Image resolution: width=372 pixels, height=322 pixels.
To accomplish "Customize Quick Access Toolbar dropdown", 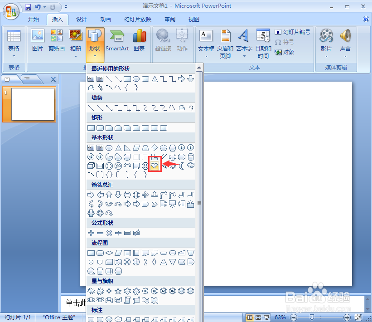I will coord(66,7).
